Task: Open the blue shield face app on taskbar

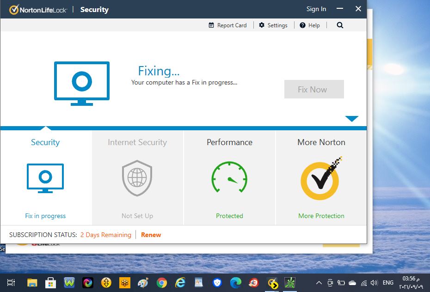Action: pos(217,283)
